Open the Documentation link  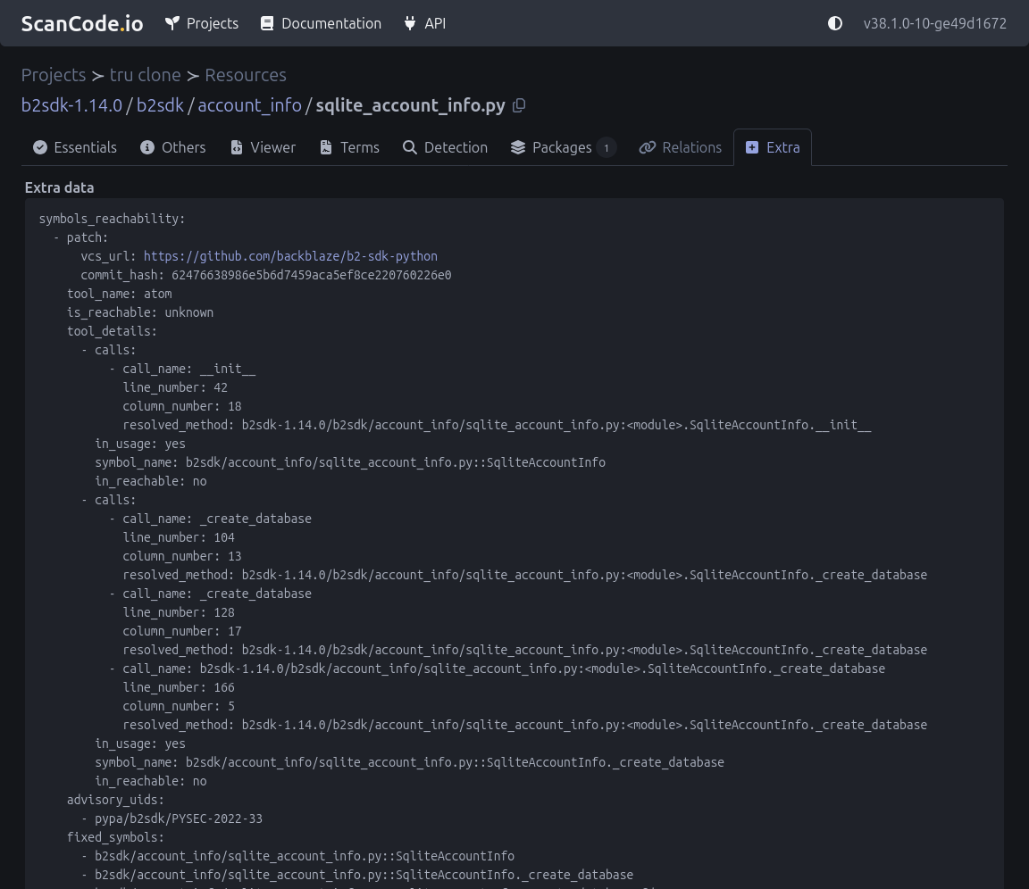[321, 23]
